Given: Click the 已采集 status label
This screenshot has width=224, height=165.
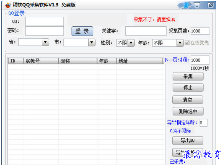Looking at the screenshot, I should (x=177, y=162).
